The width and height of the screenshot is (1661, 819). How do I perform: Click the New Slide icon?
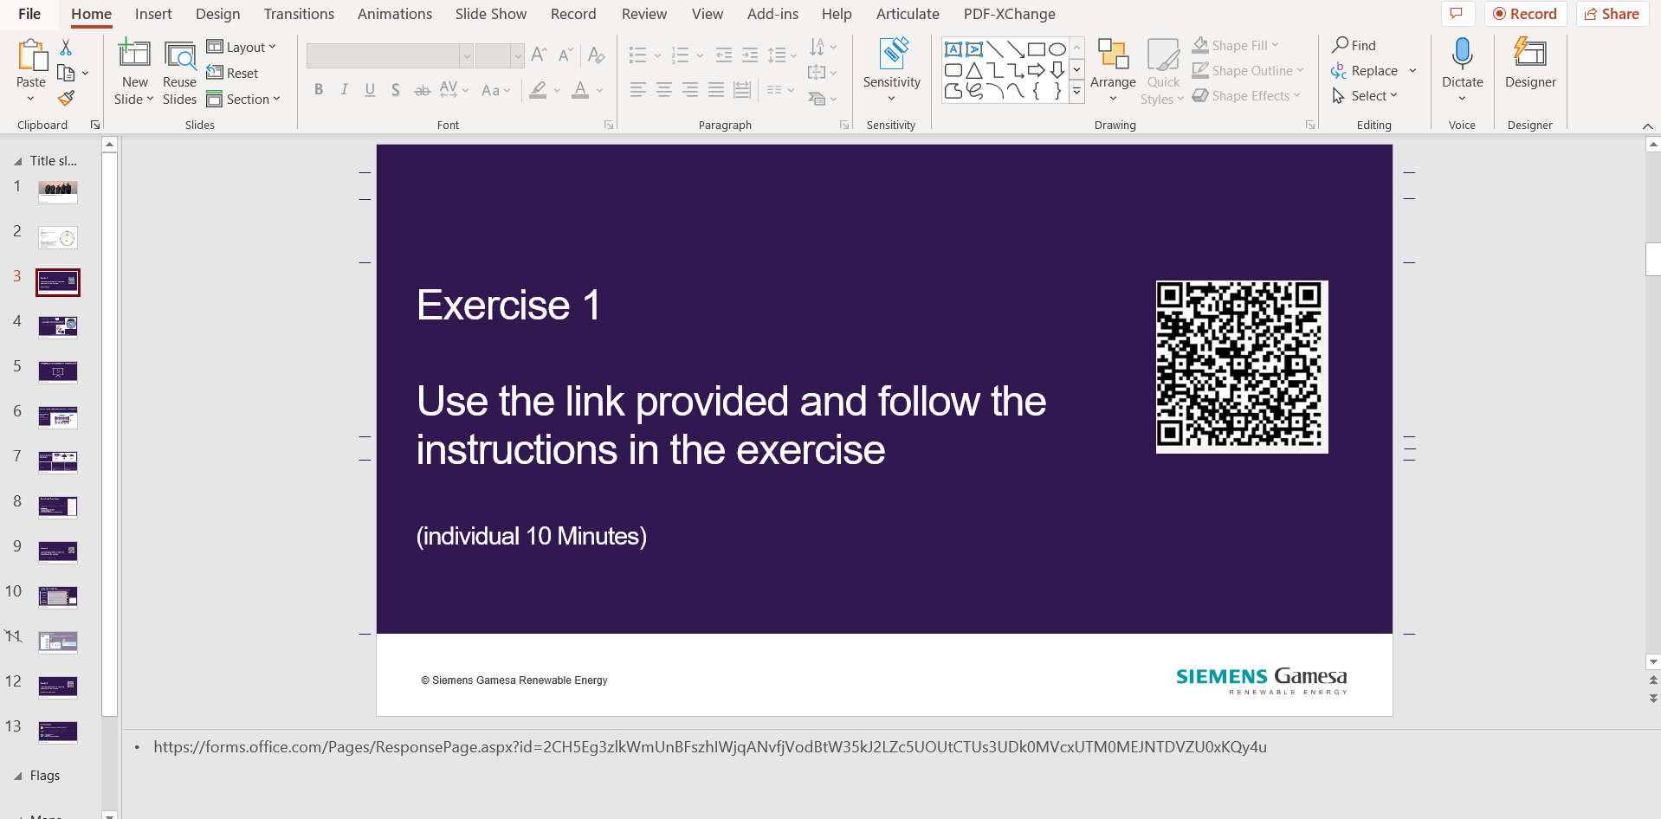coord(134,55)
